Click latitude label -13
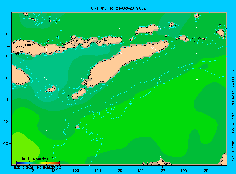This screenshot has height=174, width=236. coord(6,144)
